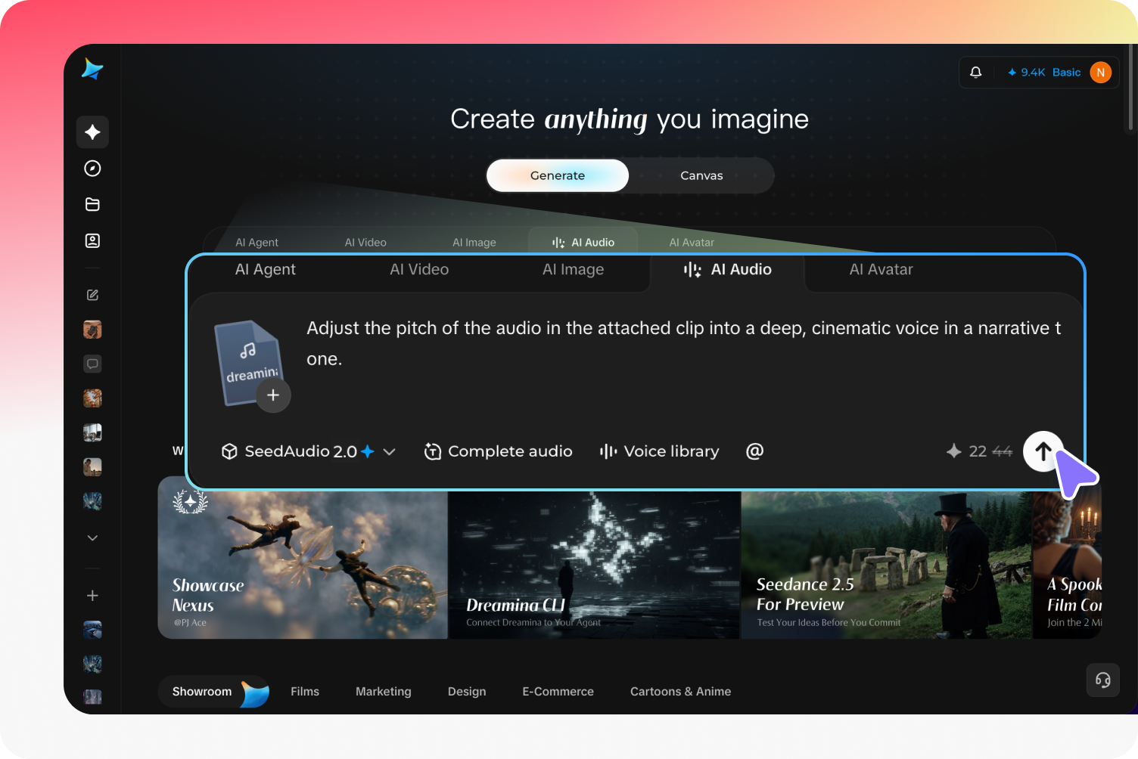Click the @ mention icon

pyautogui.click(x=754, y=451)
